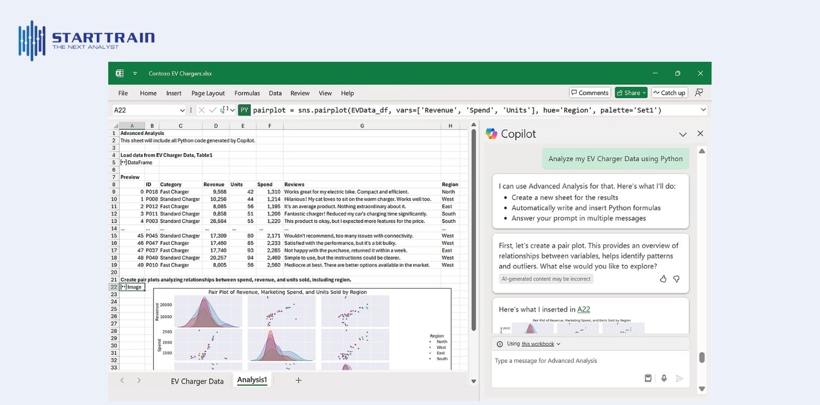Open the Name Box dropdown

(183, 109)
